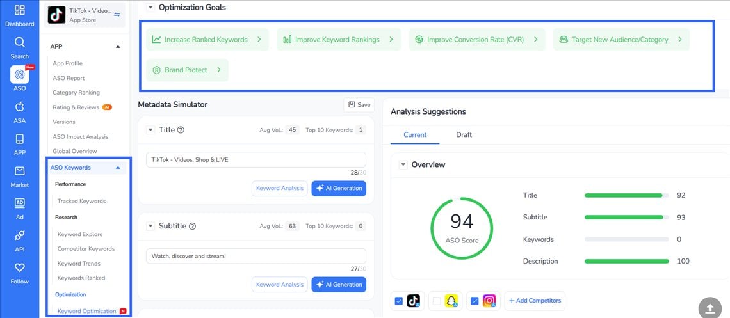Viewport: 730px width, 318px height.
Task: Click the Improve Keyword Rankings bar icon
Action: click(x=288, y=40)
